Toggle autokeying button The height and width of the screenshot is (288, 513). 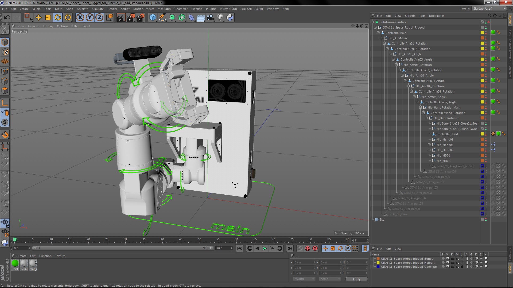[308, 248]
